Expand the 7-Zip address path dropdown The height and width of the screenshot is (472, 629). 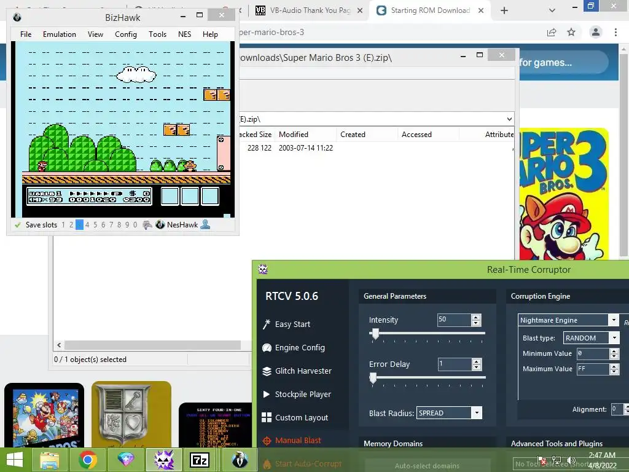click(509, 119)
